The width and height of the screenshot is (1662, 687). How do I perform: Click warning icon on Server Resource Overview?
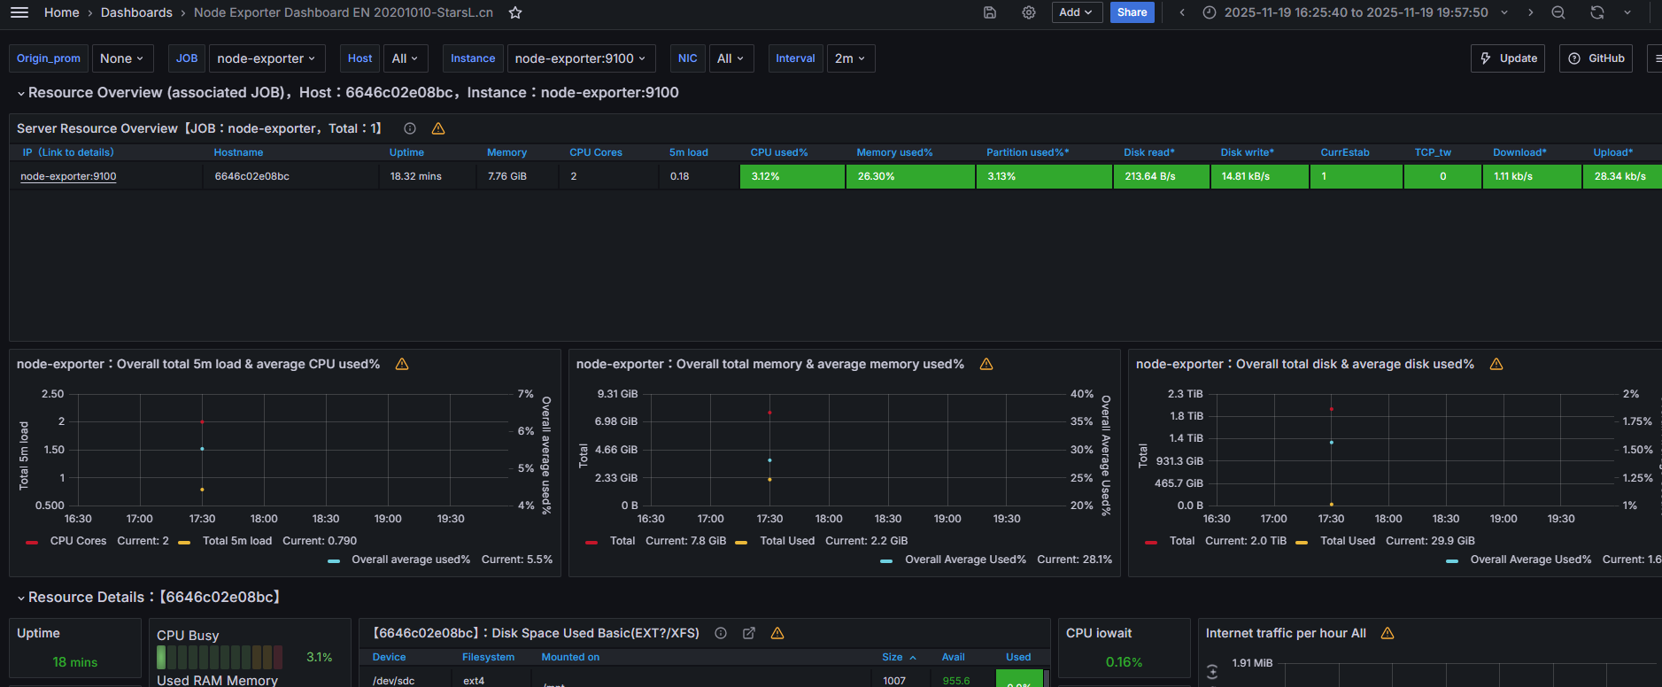tap(438, 128)
